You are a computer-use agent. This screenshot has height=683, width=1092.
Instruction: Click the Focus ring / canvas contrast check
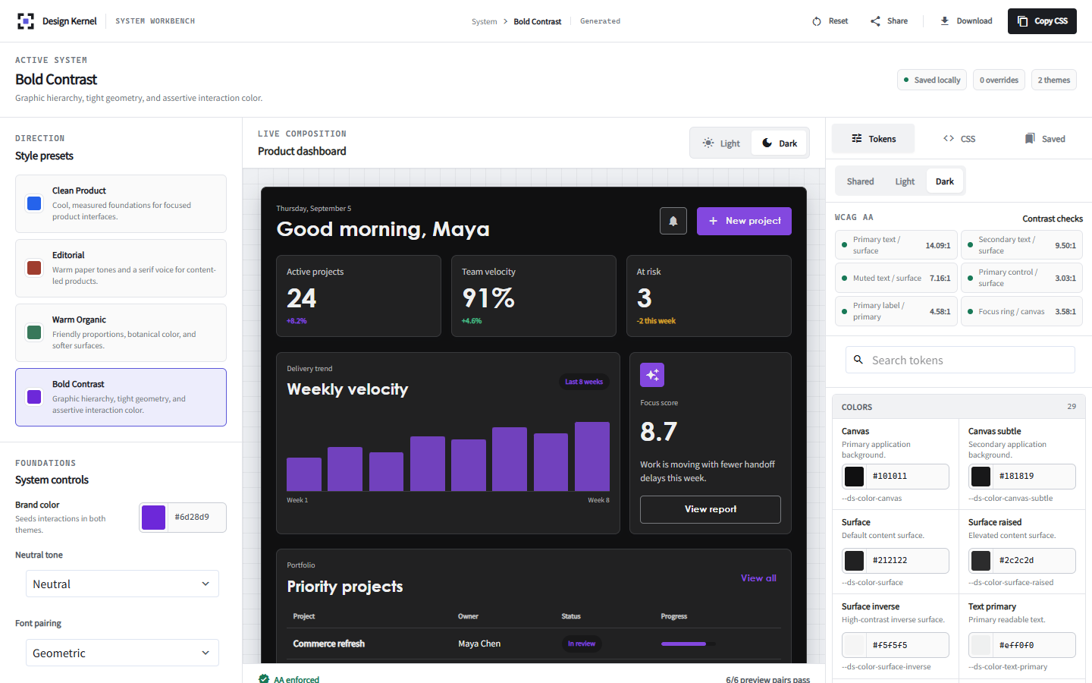(1021, 311)
